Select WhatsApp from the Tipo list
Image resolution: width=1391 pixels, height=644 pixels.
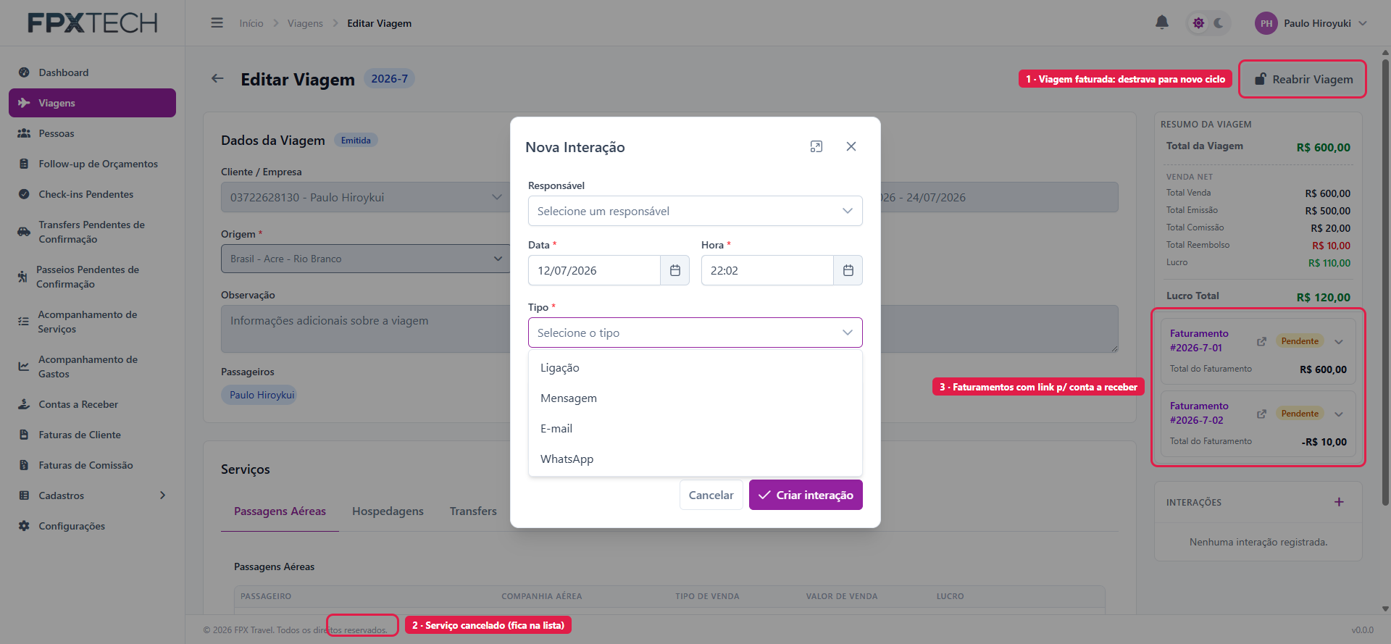coord(695,459)
